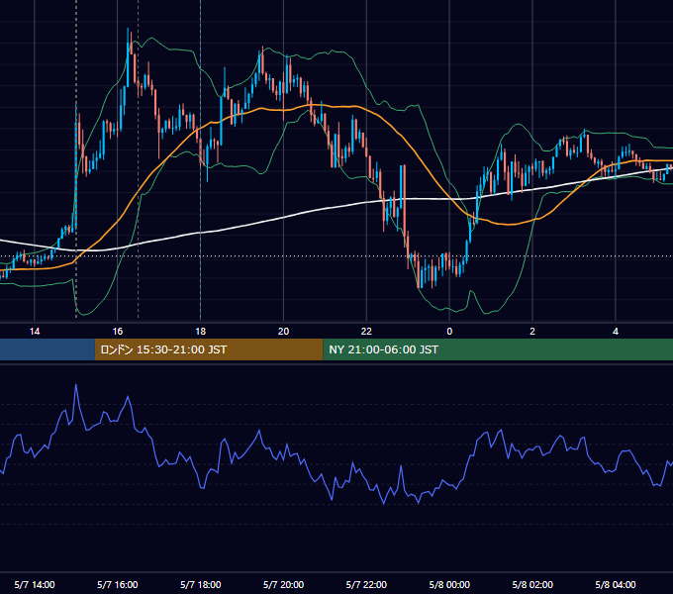The width and height of the screenshot is (673, 594).
Task: Click the 5/7 22:00 date label
Action: [366, 584]
